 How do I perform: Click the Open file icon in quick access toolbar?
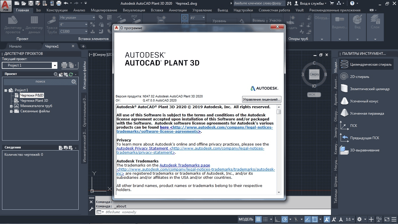(24, 3)
